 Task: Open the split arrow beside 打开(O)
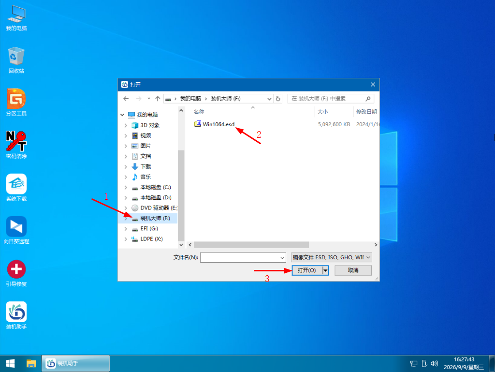point(325,270)
